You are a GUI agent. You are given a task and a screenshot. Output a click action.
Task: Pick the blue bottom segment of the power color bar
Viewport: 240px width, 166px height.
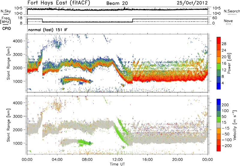click(219, 86)
